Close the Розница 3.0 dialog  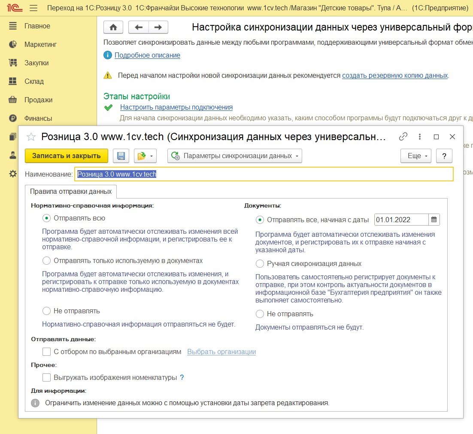452,137
